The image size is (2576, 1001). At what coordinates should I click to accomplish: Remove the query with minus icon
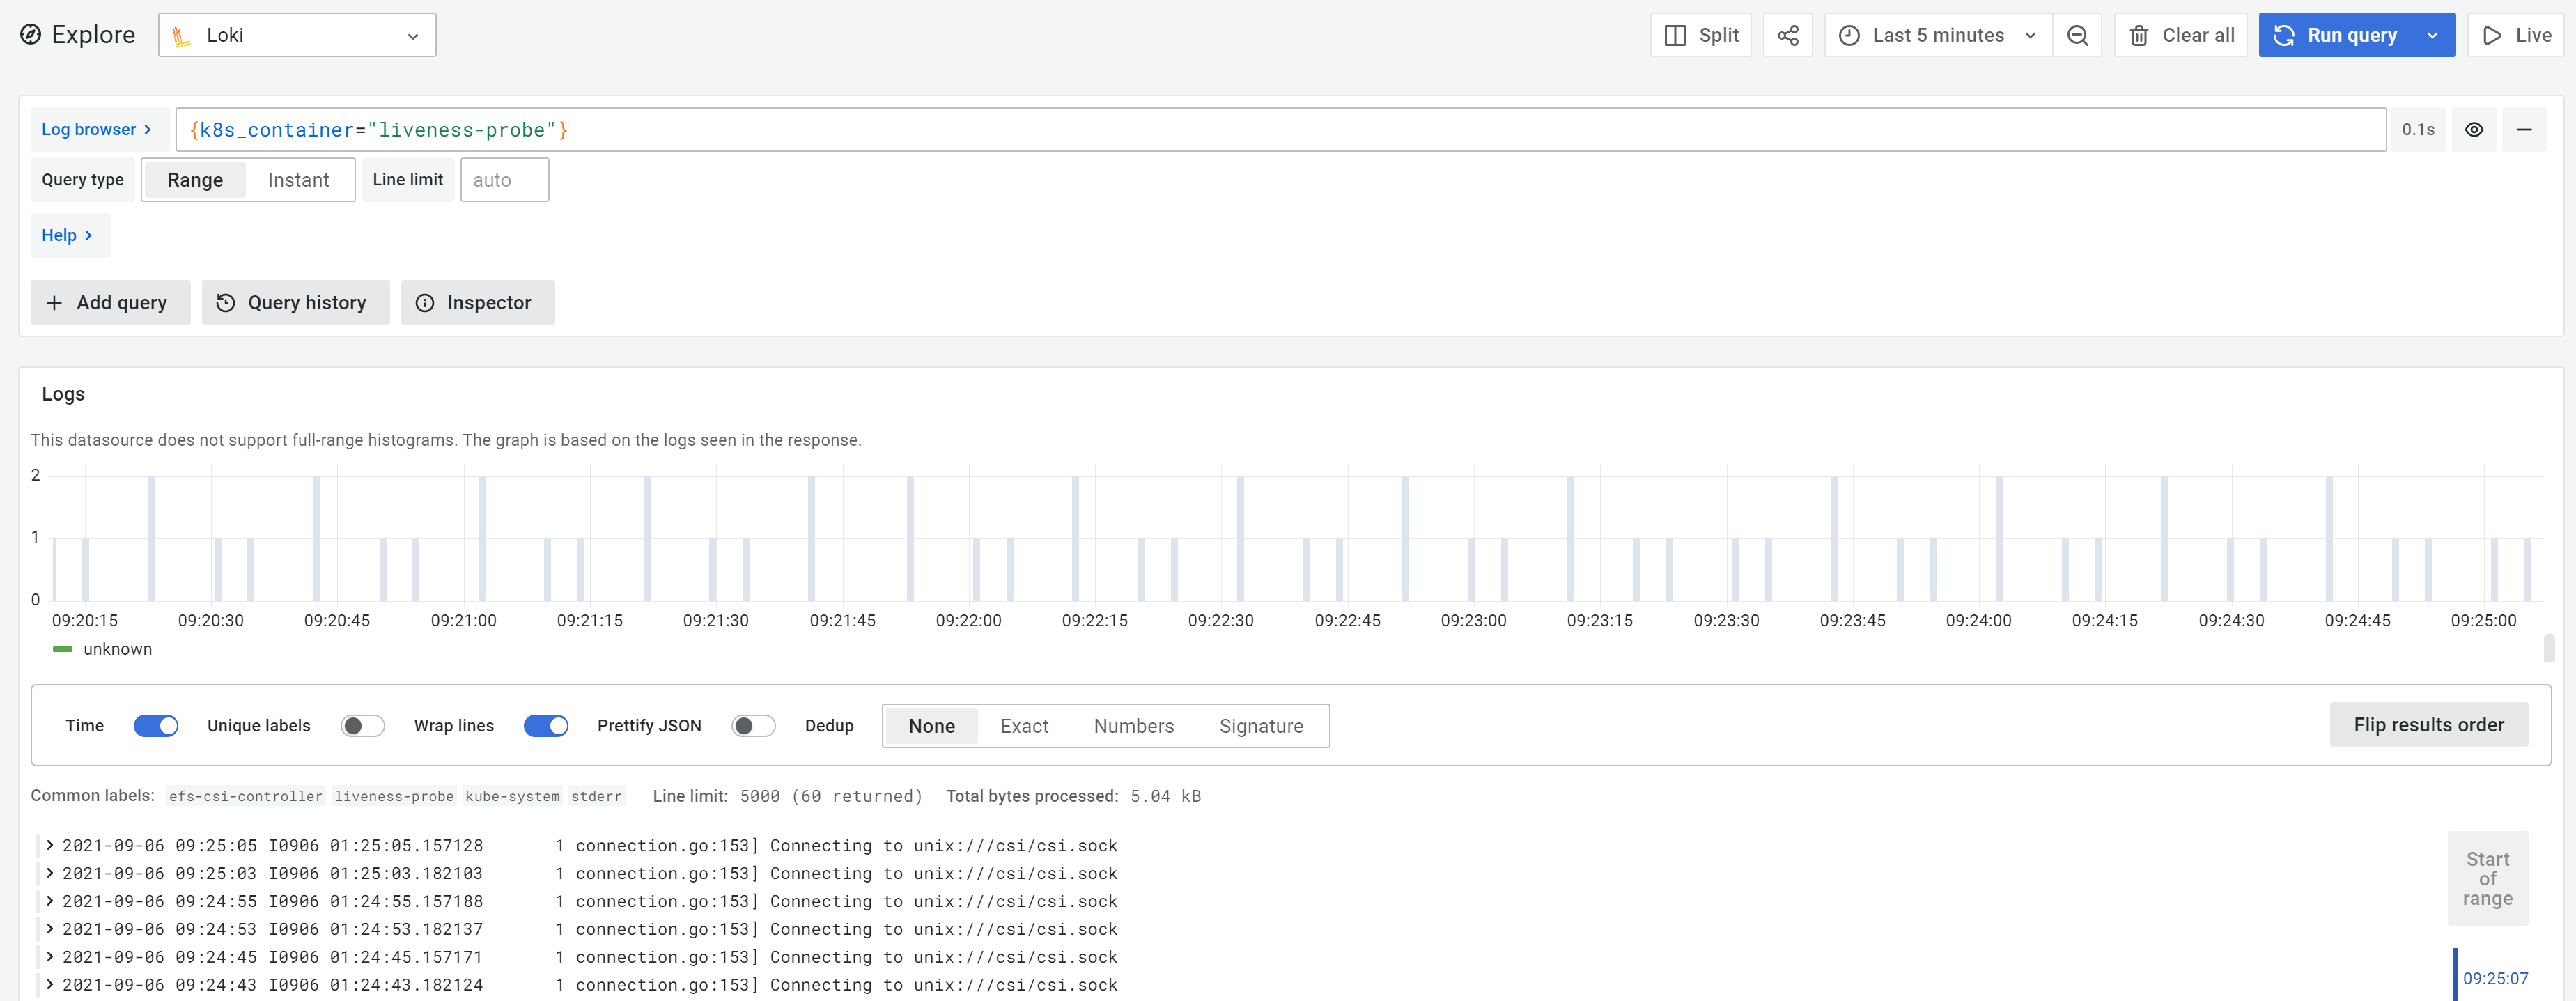pyautogui.click(x=2525, y=129)
